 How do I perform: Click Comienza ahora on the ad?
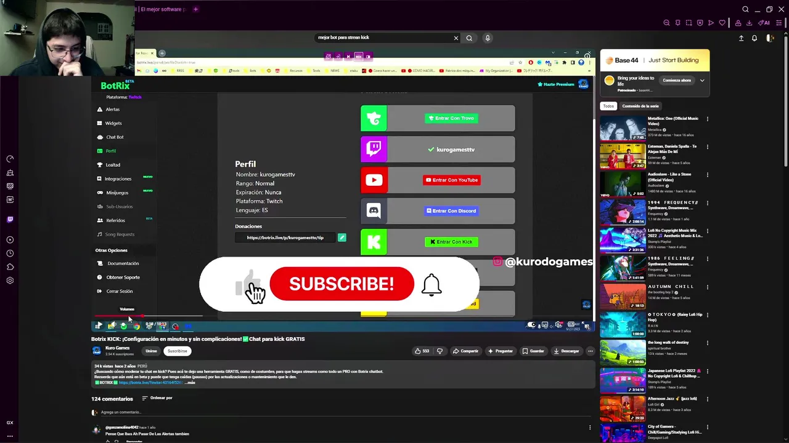click(677, 81)
